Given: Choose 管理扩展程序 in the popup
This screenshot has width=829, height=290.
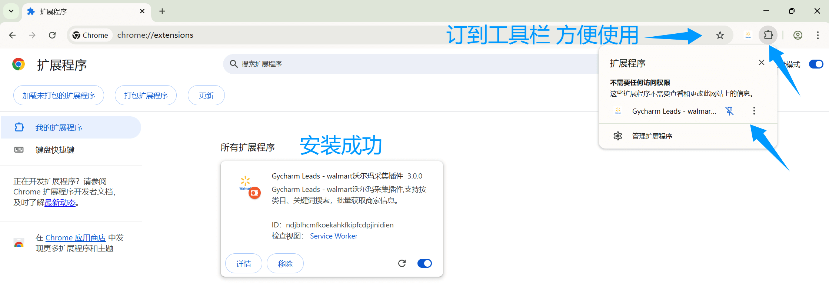Looking at the screenshot, I should coord(652,136).
